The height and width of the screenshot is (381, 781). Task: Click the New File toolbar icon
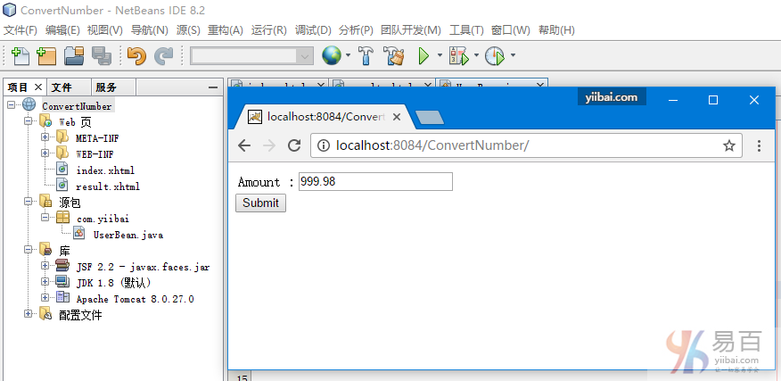click(20, 56)
